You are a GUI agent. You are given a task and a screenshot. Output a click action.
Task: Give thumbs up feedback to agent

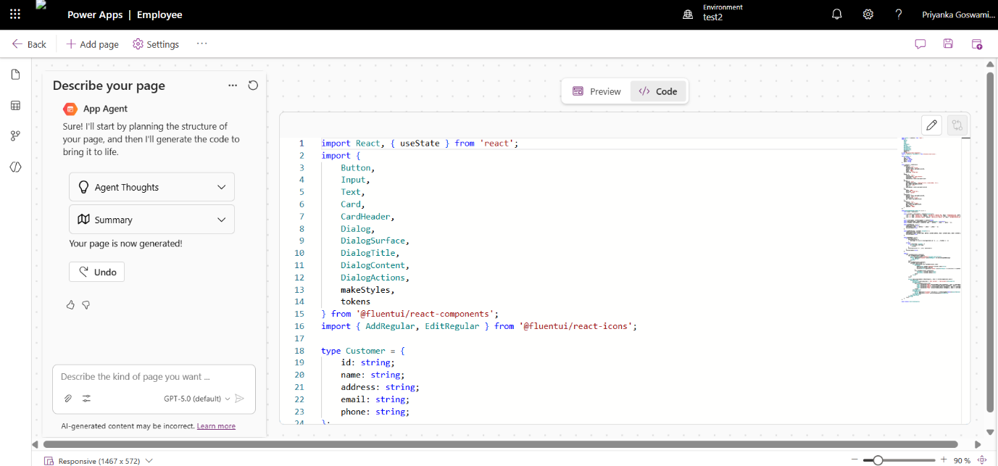click(70, 305)
